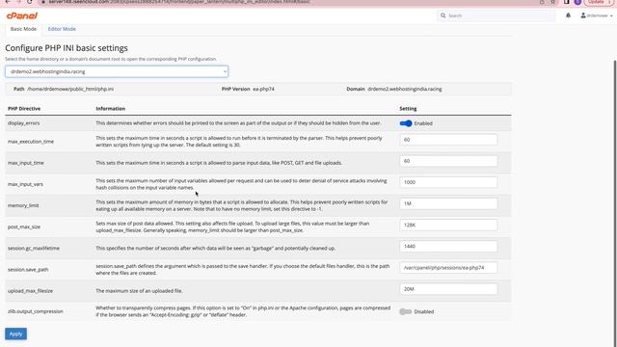Click the Apply button

click(x=15, y=334)
